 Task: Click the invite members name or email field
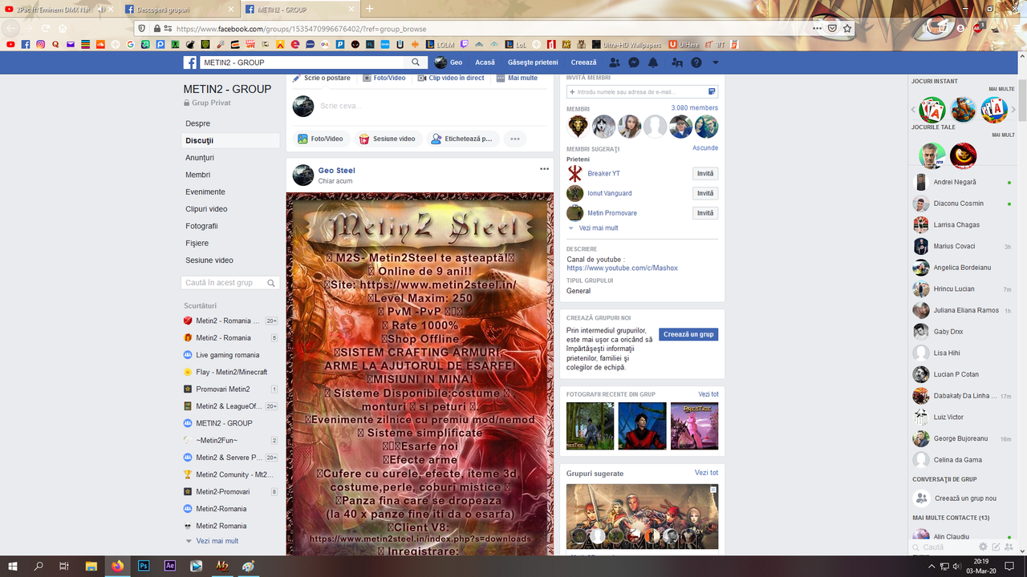point(642,92)
